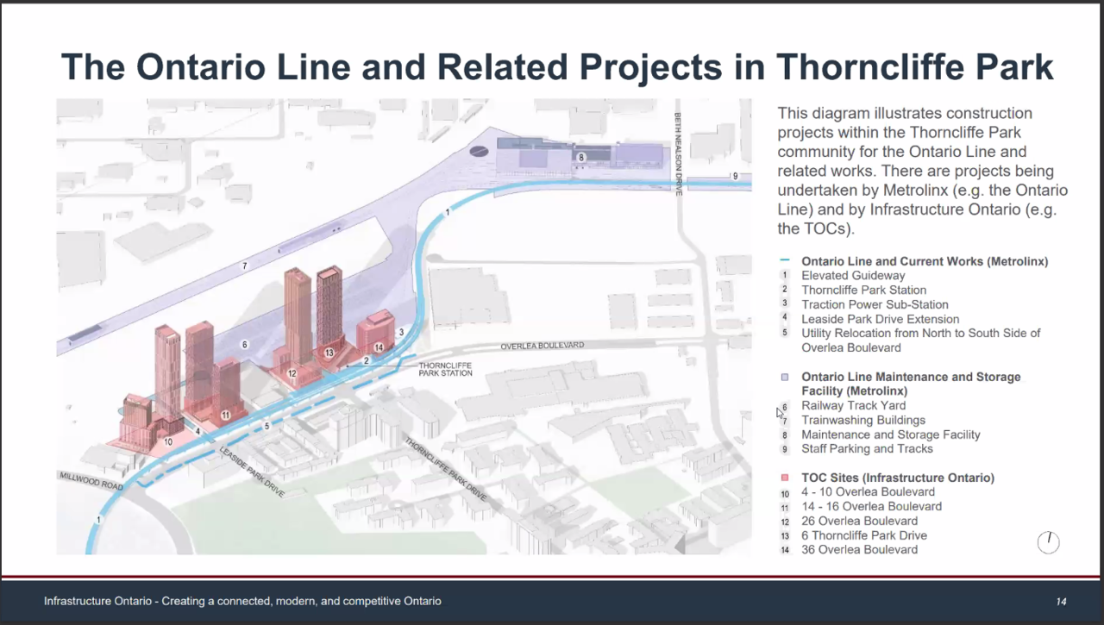Click blue line swatch for Ontario Line legend
The height and width of the screenshot is (625, 1104).
(784, 261)
